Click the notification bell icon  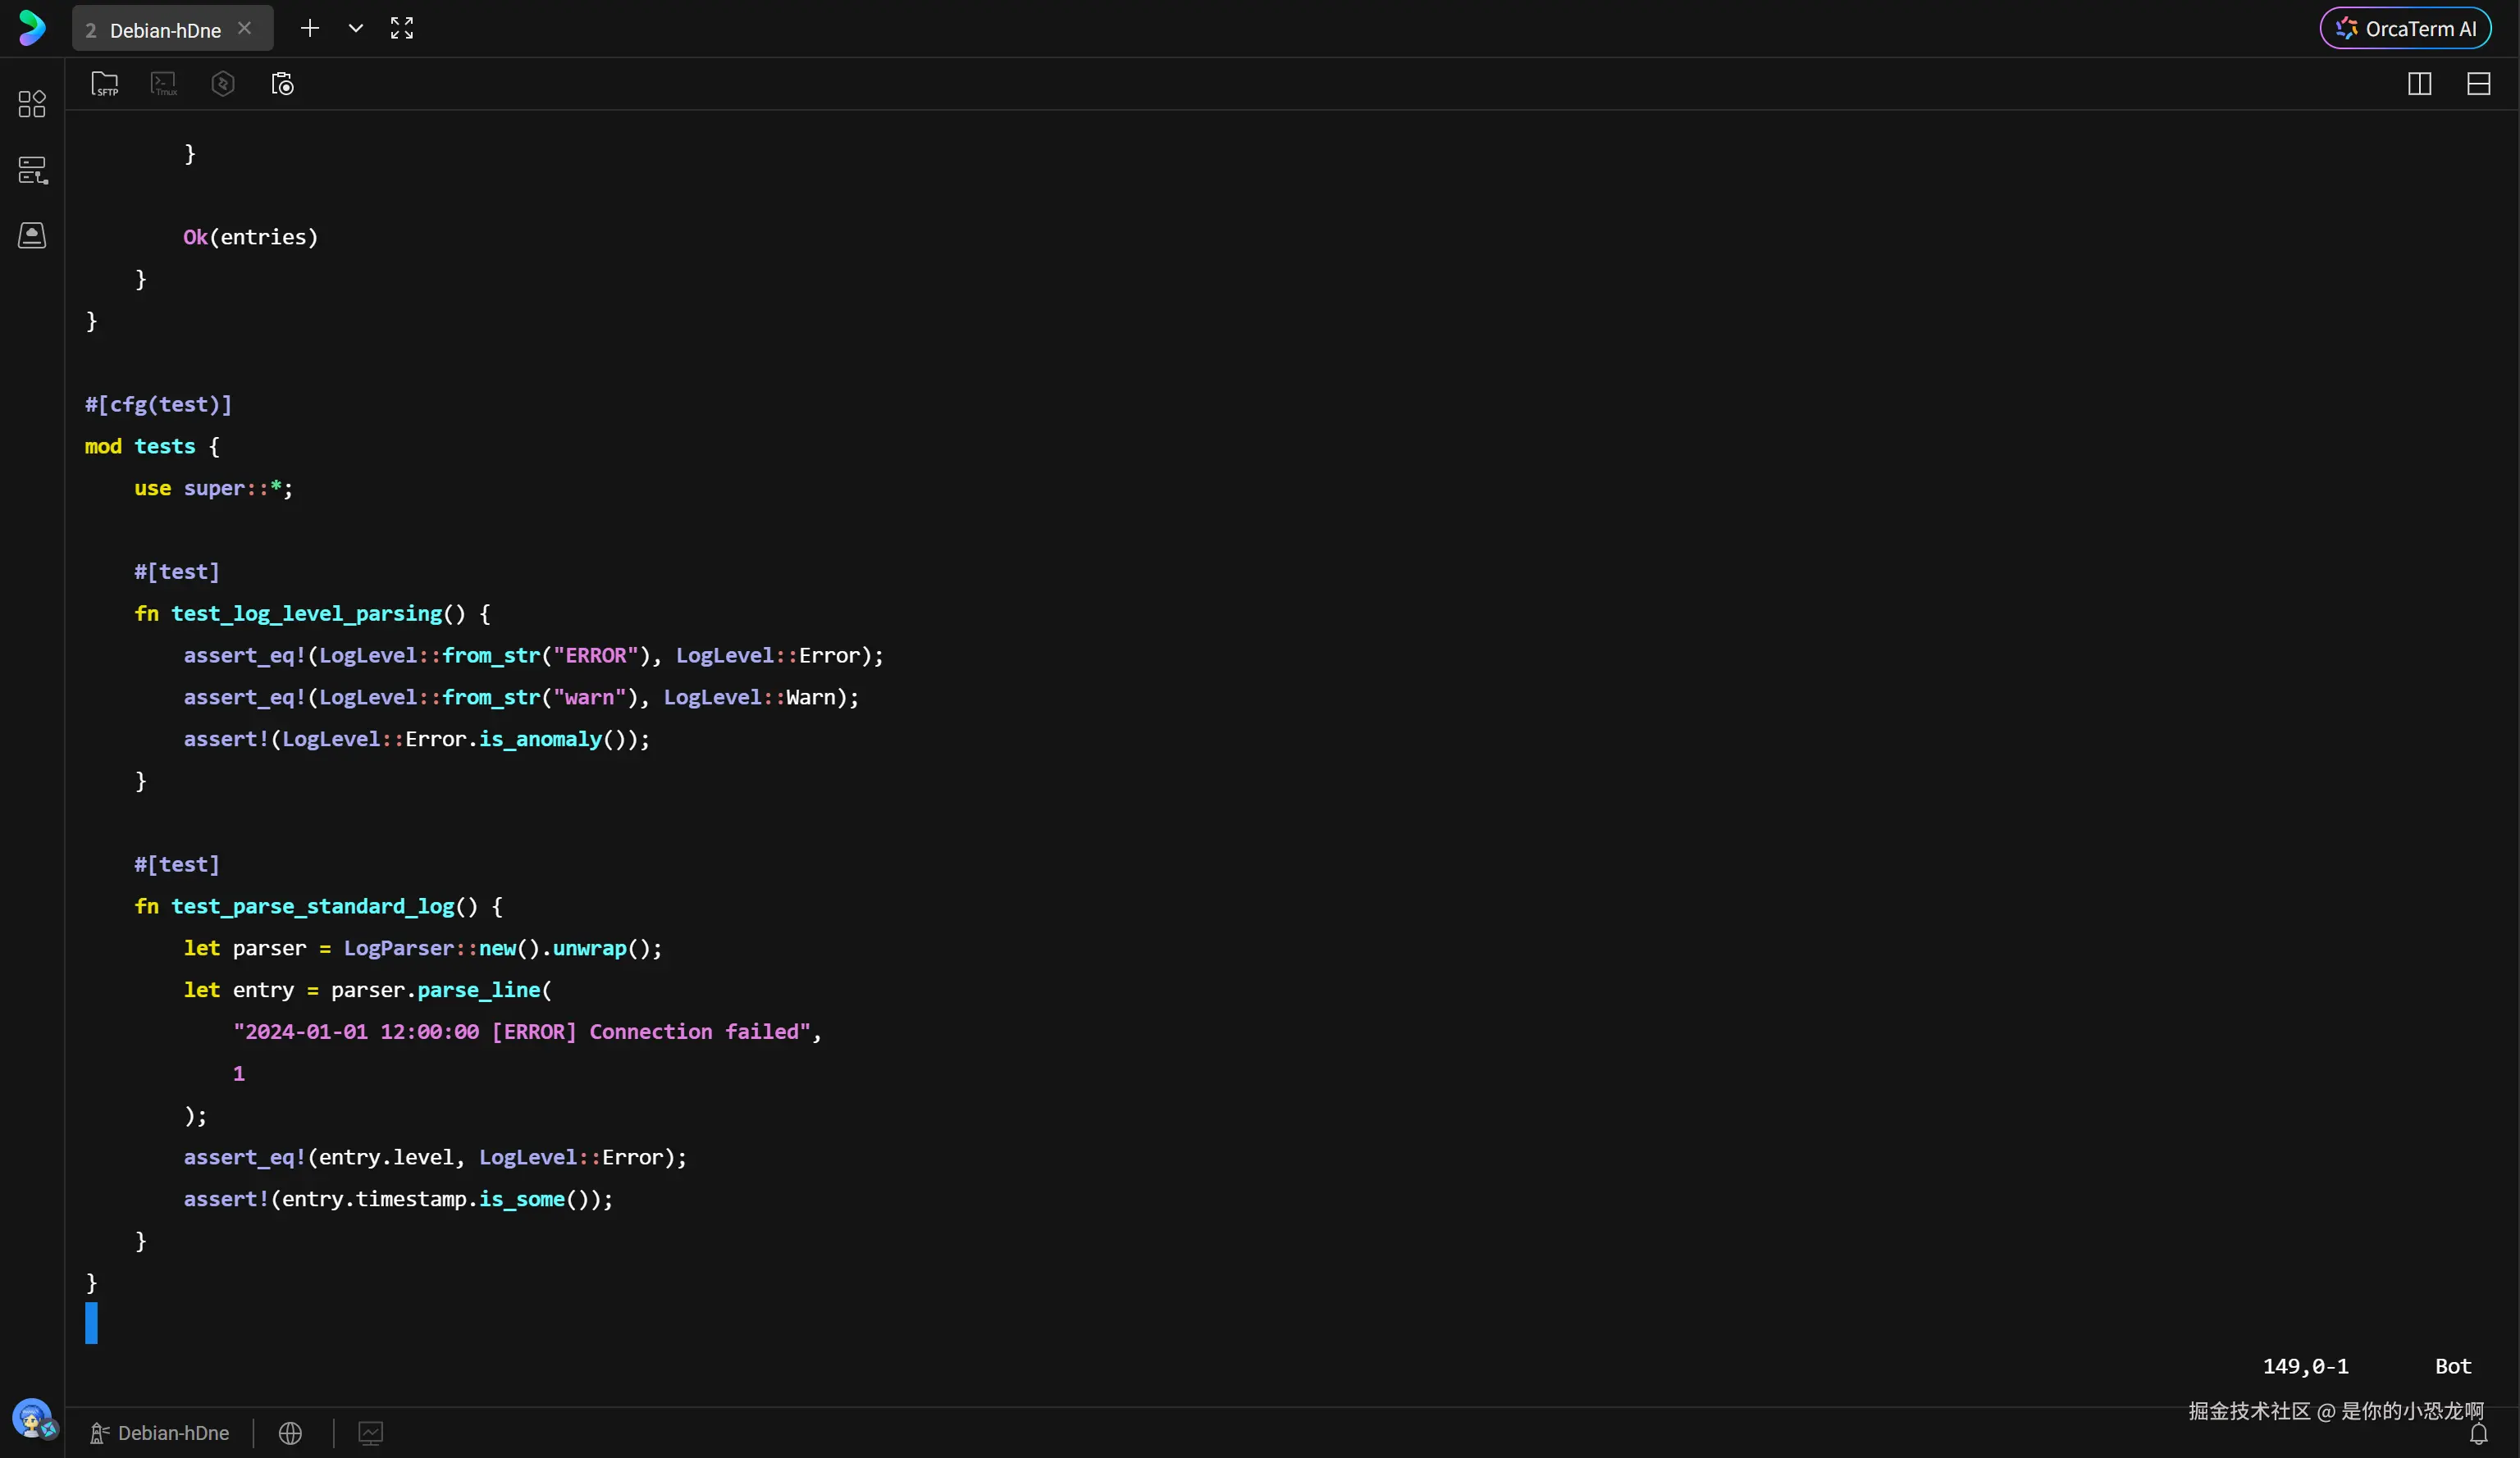[2478, 1435]
